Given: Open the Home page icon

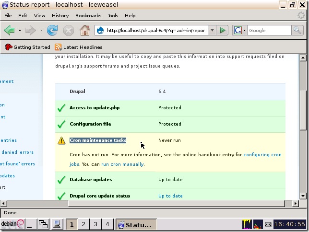Looking at the screenshot, I should click(85, 30).
